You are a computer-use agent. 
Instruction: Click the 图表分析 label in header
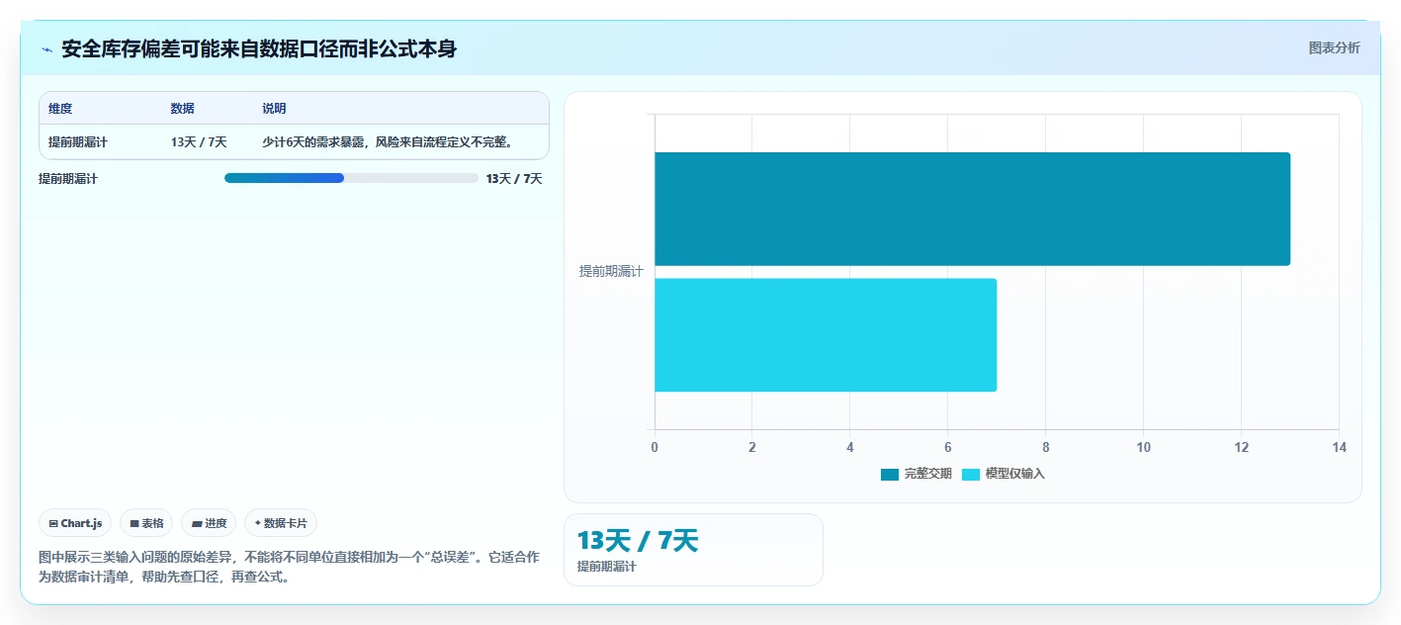click(x=1334, y=47)
